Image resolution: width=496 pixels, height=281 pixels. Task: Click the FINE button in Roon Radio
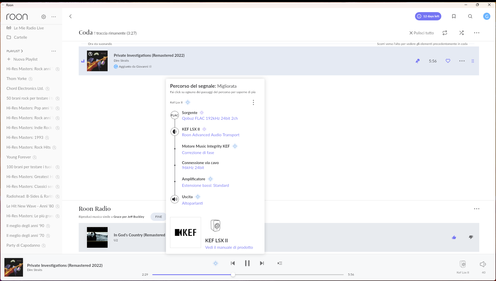[159, 217]
